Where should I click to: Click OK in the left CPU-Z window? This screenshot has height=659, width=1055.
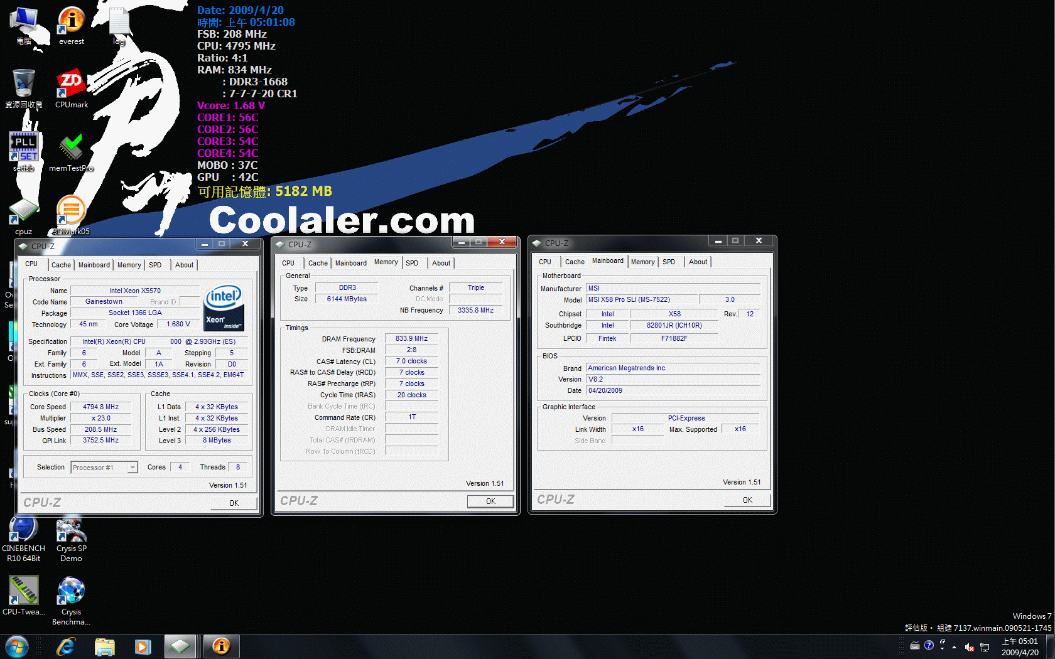[234, 503]
